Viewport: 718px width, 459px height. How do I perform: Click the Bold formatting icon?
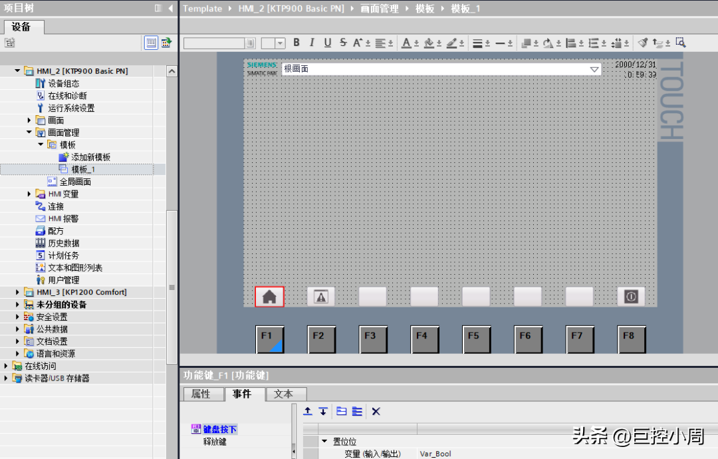tap(297, 43)
